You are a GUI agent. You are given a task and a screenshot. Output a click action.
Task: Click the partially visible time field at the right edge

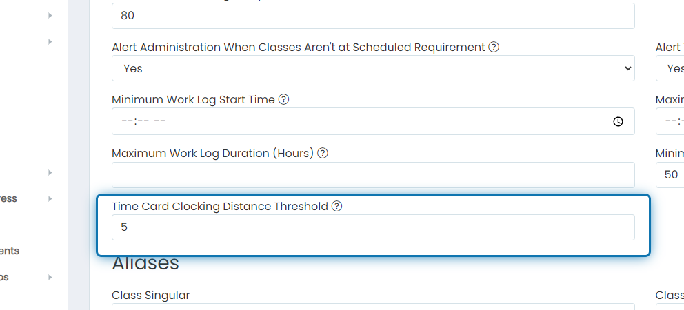tap(670, 121)
